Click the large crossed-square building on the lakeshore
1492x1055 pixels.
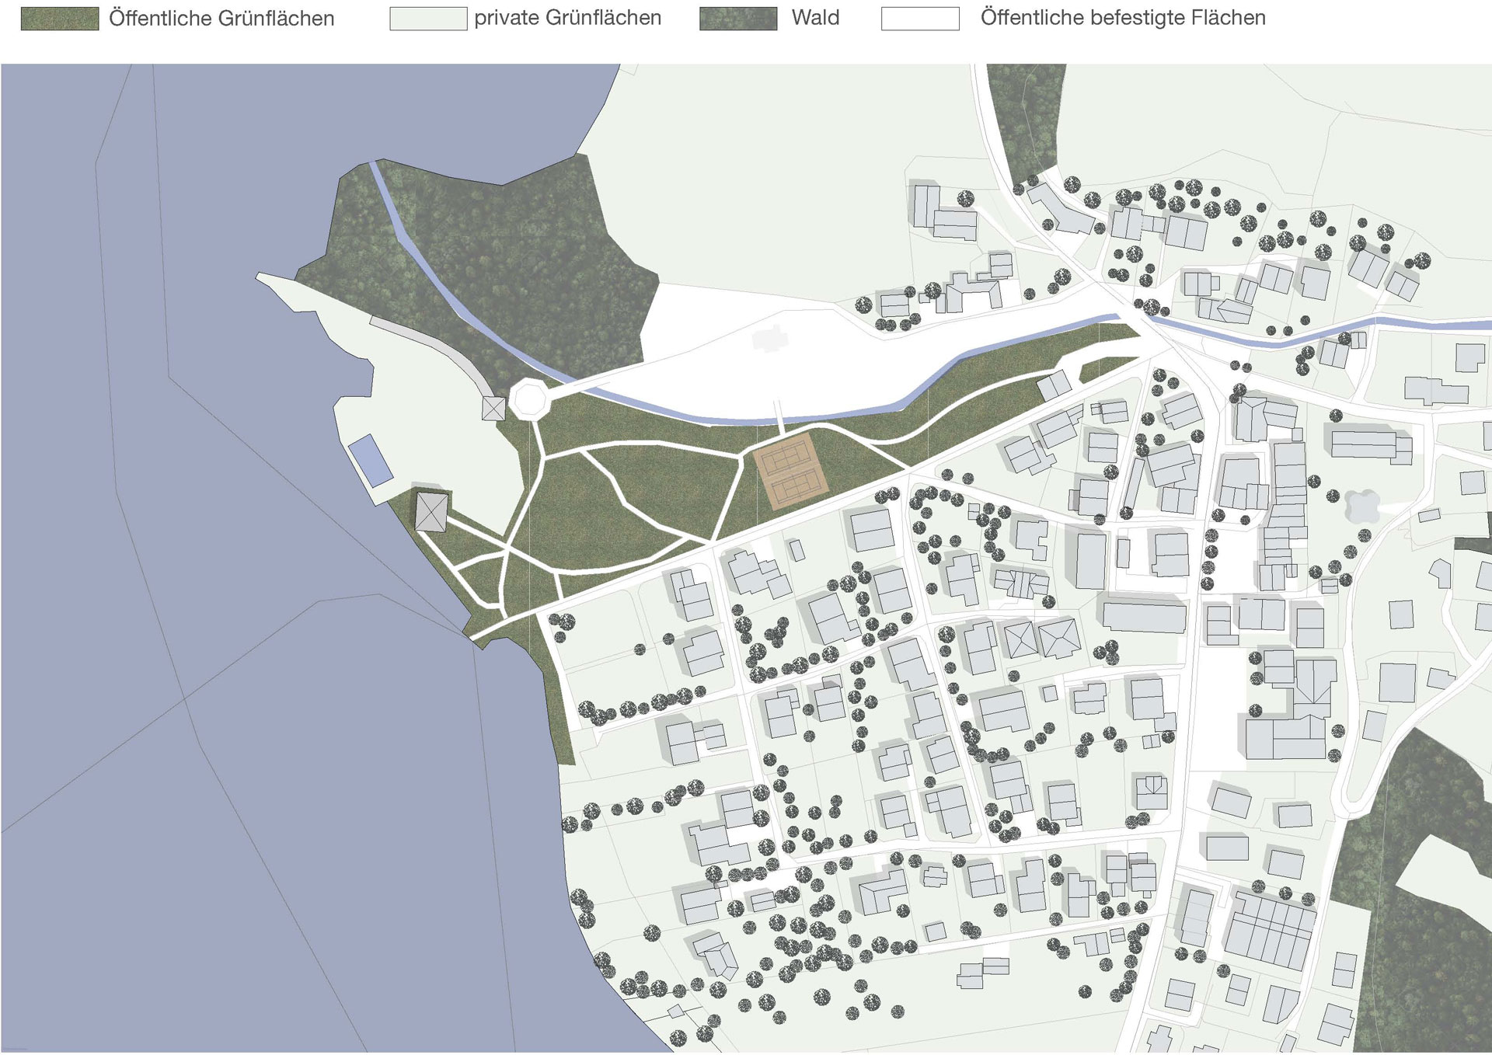[431, 512]
